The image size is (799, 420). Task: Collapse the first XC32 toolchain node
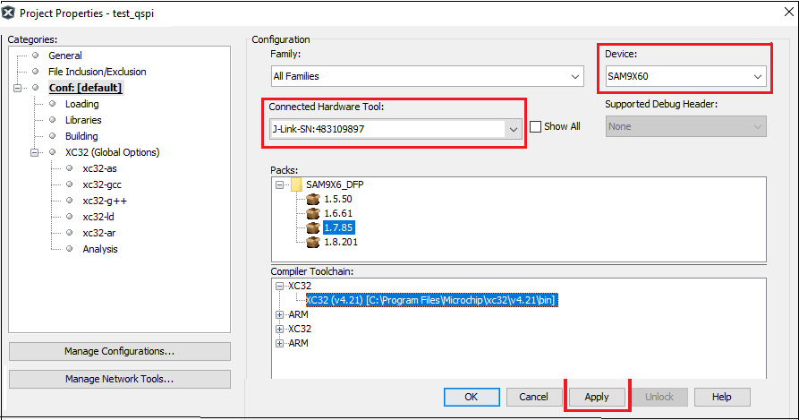(x=279, y=286)
